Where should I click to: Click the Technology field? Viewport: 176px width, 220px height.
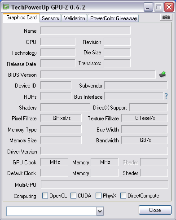pos(58,53)
